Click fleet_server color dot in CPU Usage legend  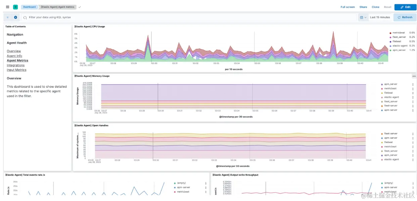pyautogui.click(x=390, y=37)
